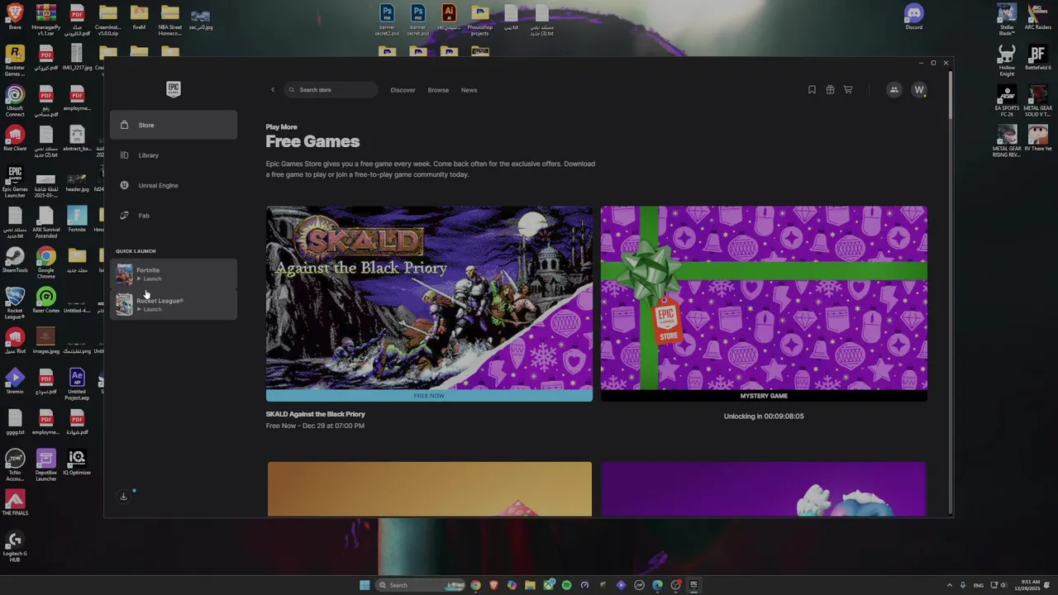Select Discord desktop icon
The image size is (1058, 595).
[x=913, y=17]
